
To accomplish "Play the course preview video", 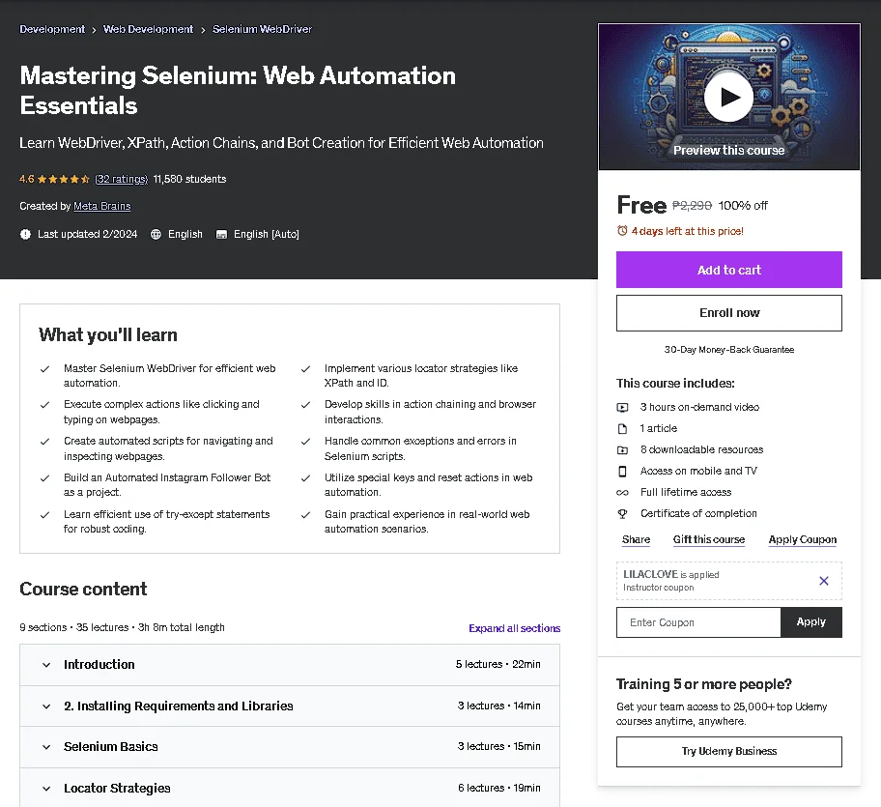I will (x=728, y=98).
